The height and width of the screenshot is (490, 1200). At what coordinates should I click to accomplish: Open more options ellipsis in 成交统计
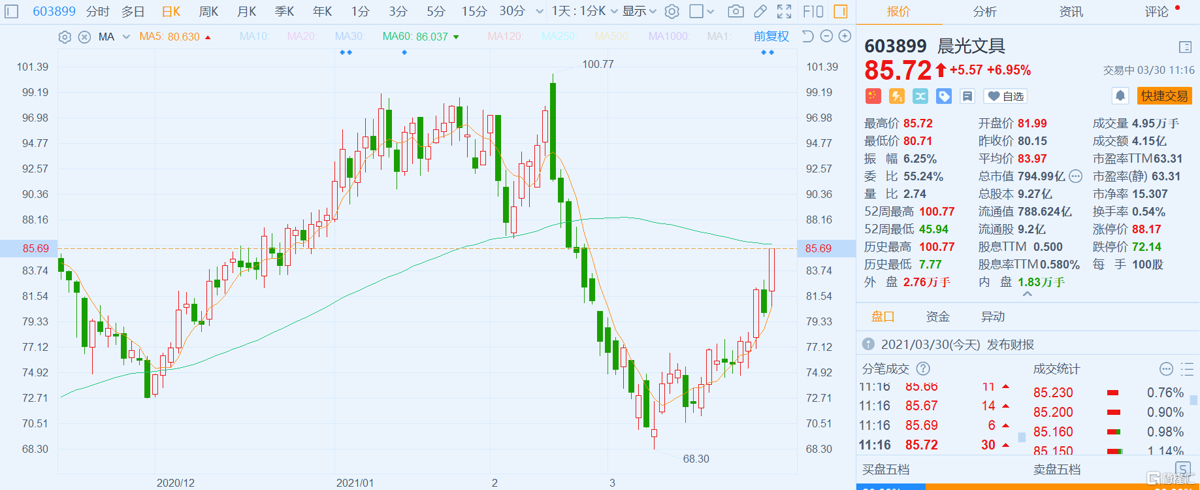click(x=1166, y=369)
